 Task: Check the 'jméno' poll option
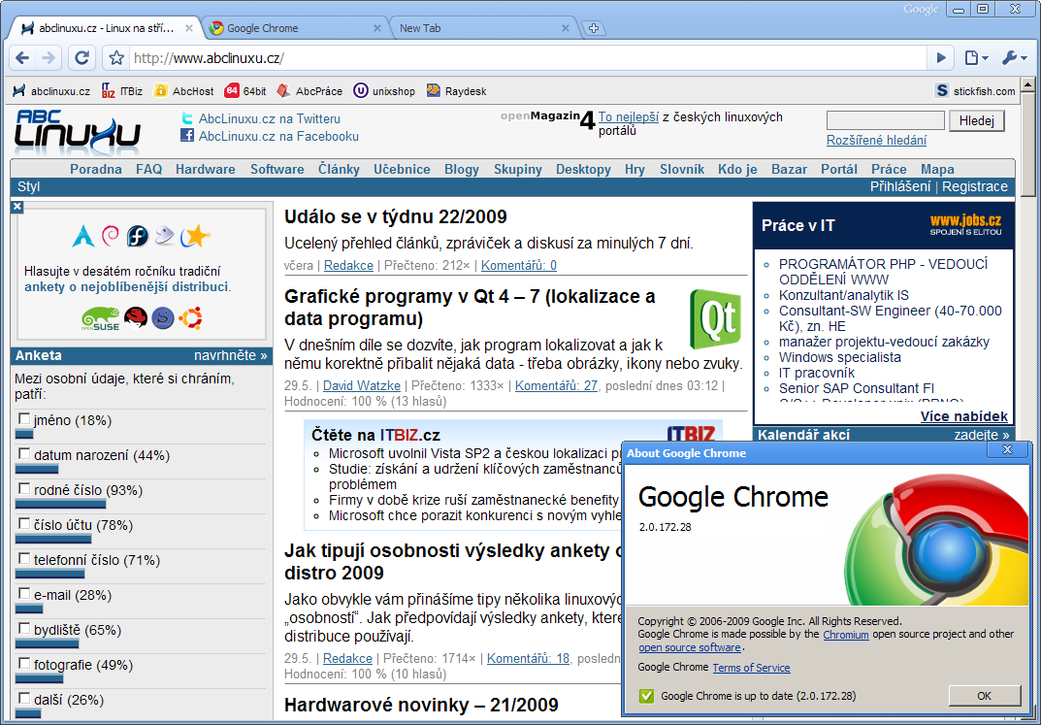pos(24,419)
